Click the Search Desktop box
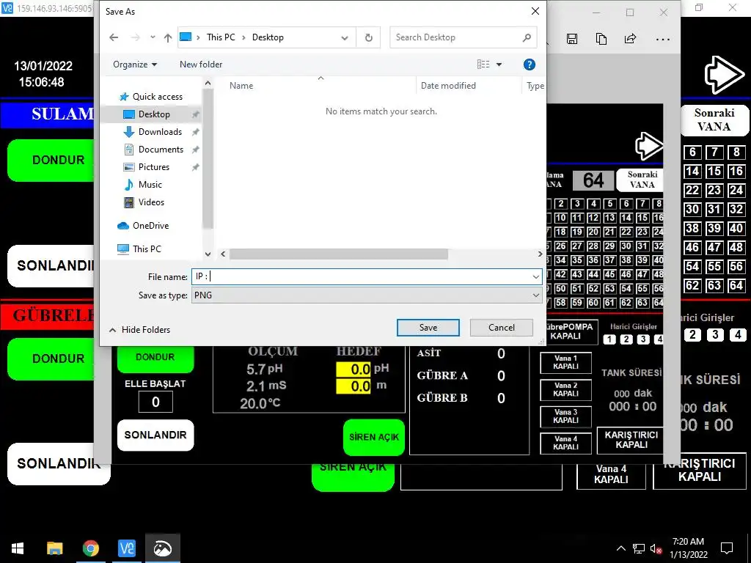 [464, 37]
